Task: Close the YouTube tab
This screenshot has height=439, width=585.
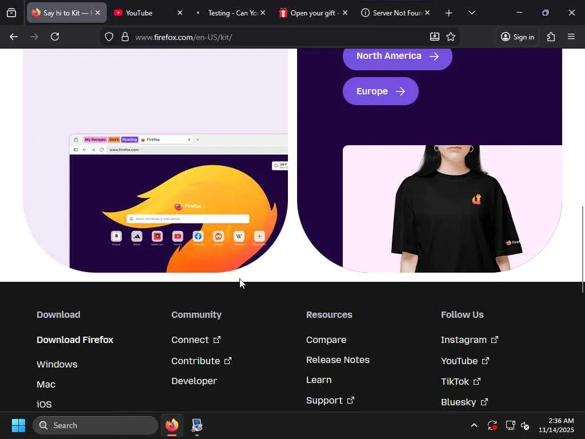Action: 180,13
